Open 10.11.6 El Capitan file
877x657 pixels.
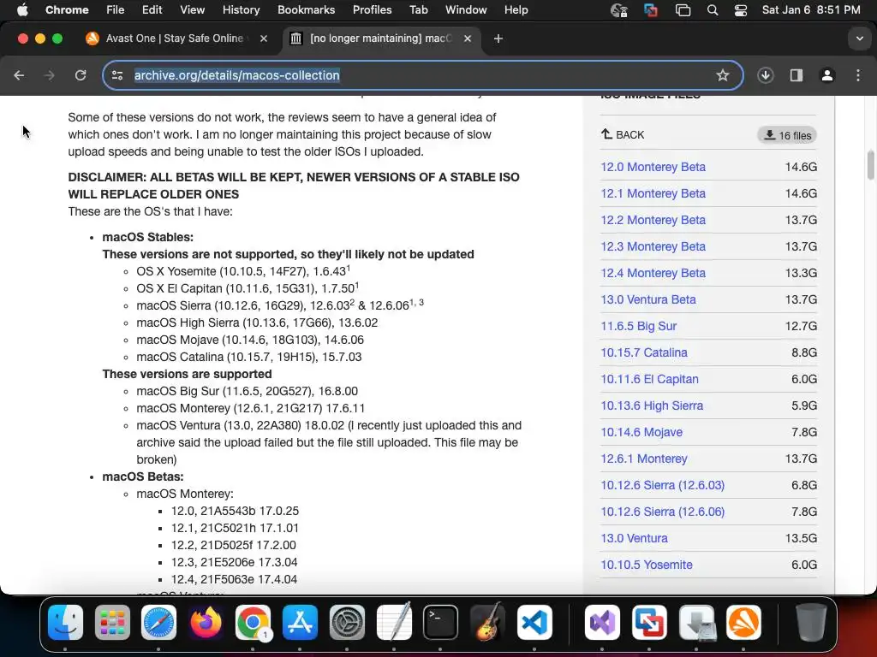(649, 379)
